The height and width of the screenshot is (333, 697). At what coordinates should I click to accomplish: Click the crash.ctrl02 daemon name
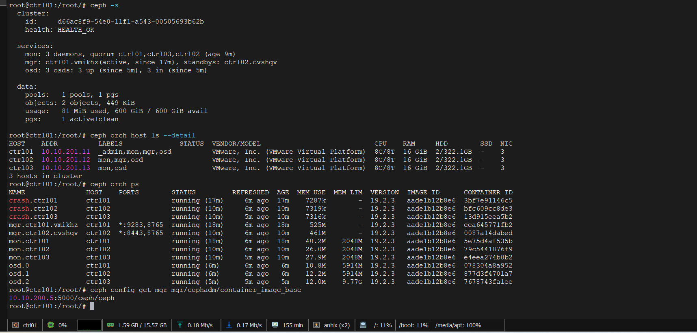[x=33, y=209]
